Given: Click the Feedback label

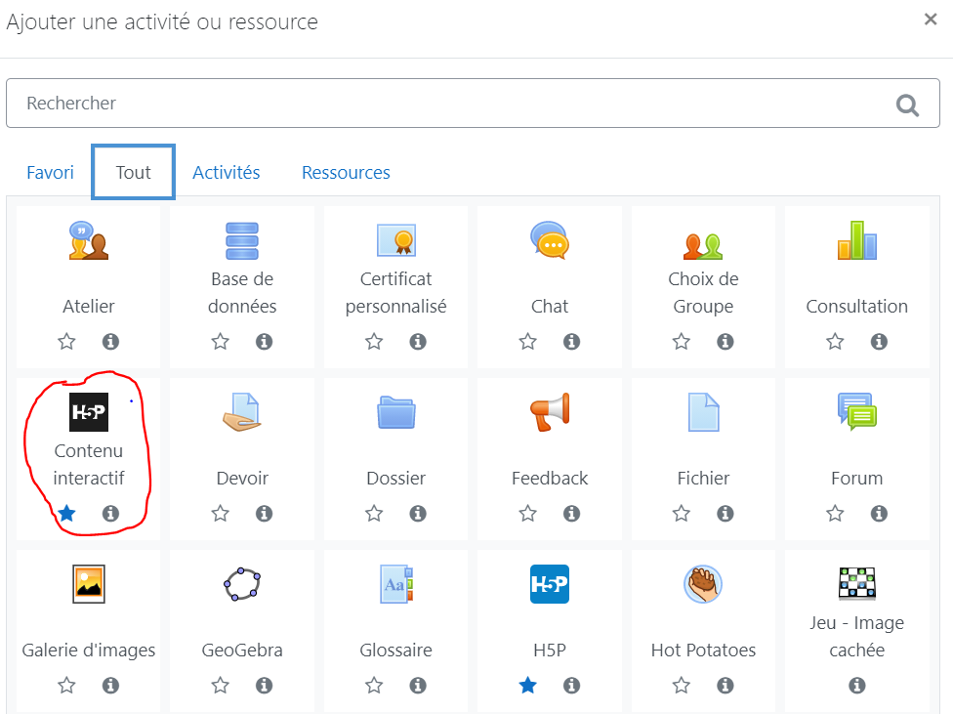Looking at the screenshot, I should (x=550, y=478).
